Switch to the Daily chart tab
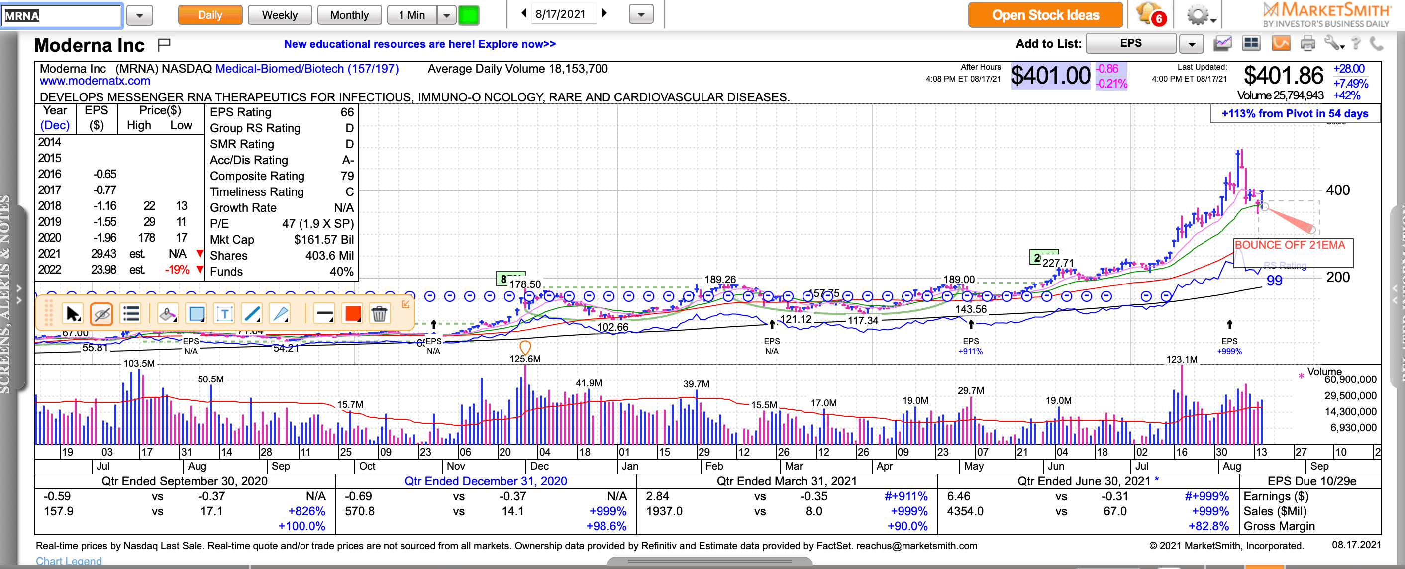This screenshot has height=569, width=1405. 210,15
